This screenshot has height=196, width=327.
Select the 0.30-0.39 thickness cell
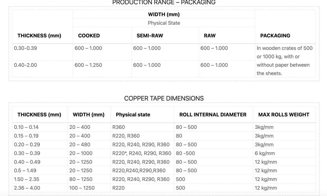tap(26, 48)
